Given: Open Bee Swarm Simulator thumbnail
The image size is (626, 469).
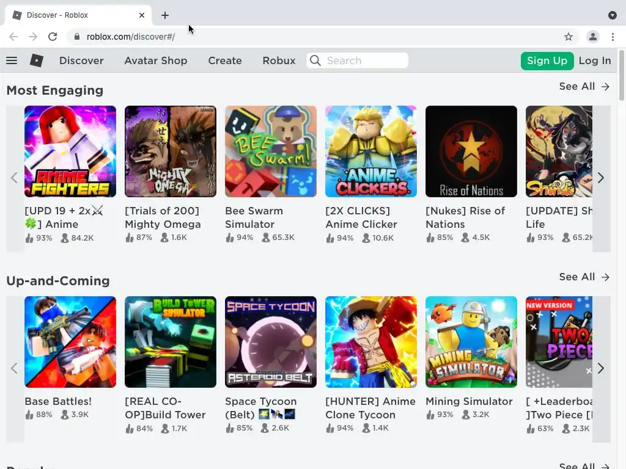Looking at the screenshot, I should tap(271, 151).
